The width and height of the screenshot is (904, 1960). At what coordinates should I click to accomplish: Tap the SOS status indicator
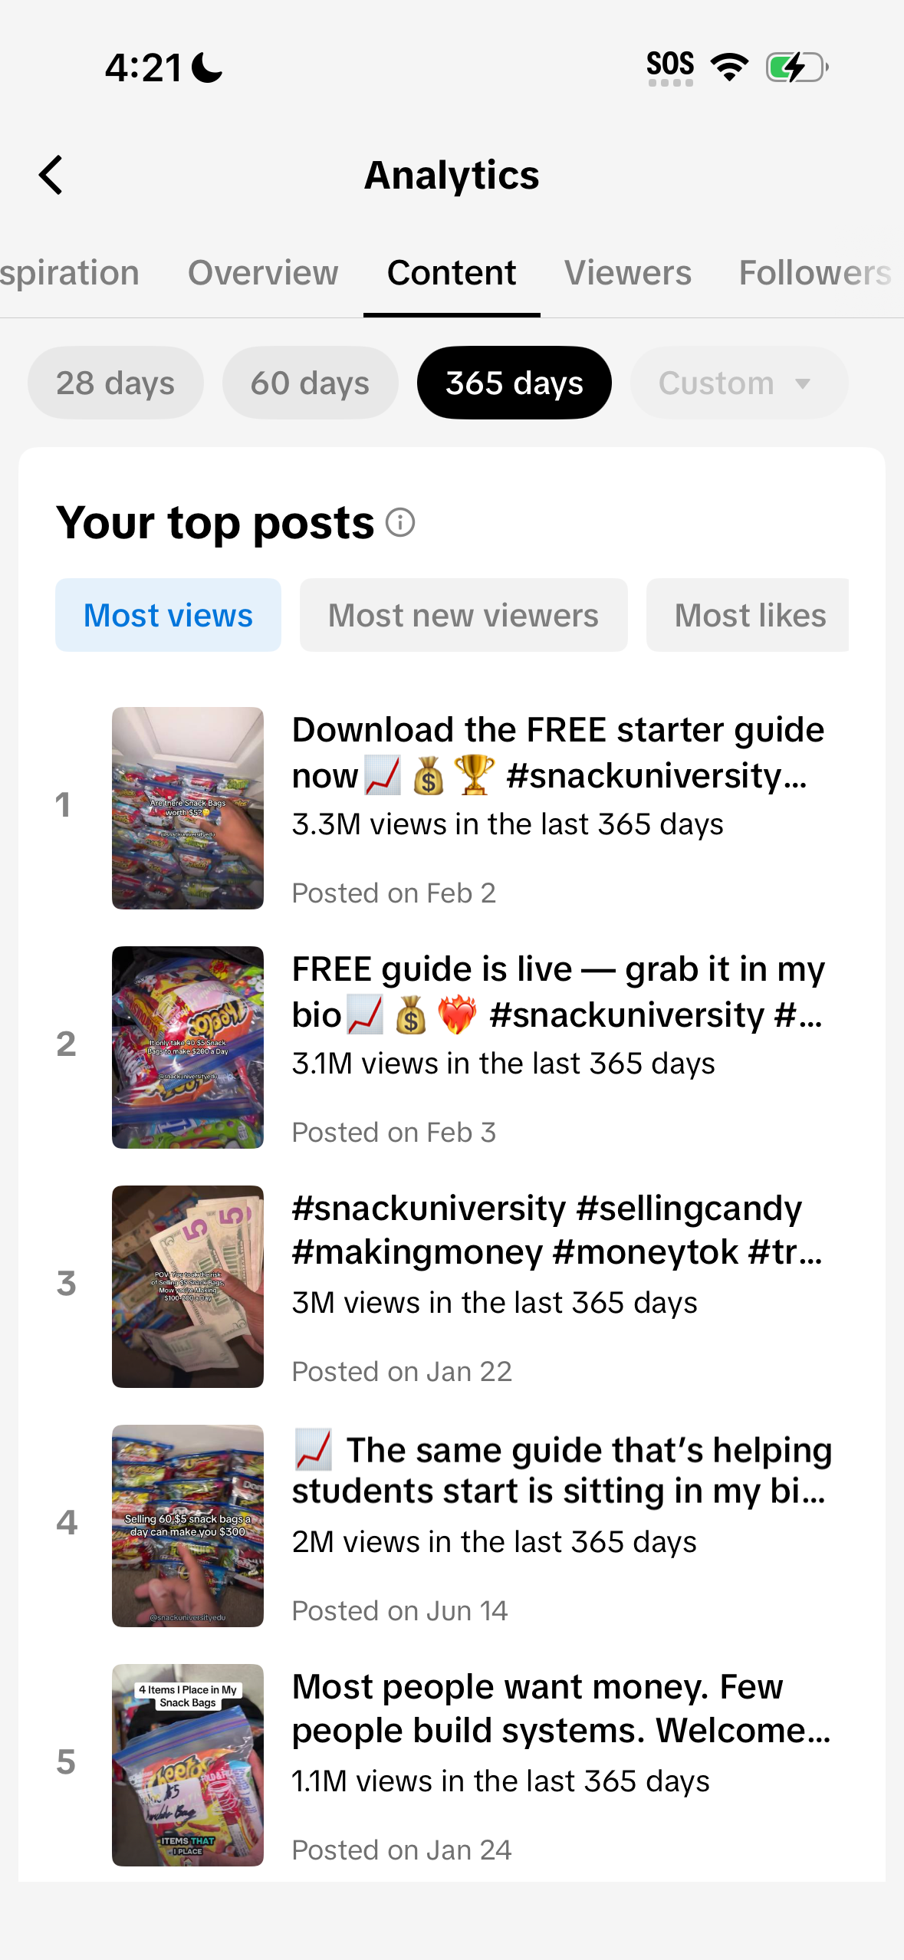click(x=670, y=68)
